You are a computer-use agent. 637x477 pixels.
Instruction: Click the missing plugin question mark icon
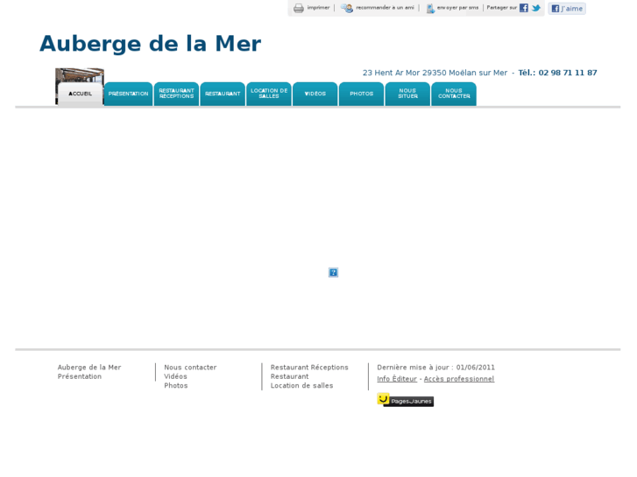[x=333, y=272]
